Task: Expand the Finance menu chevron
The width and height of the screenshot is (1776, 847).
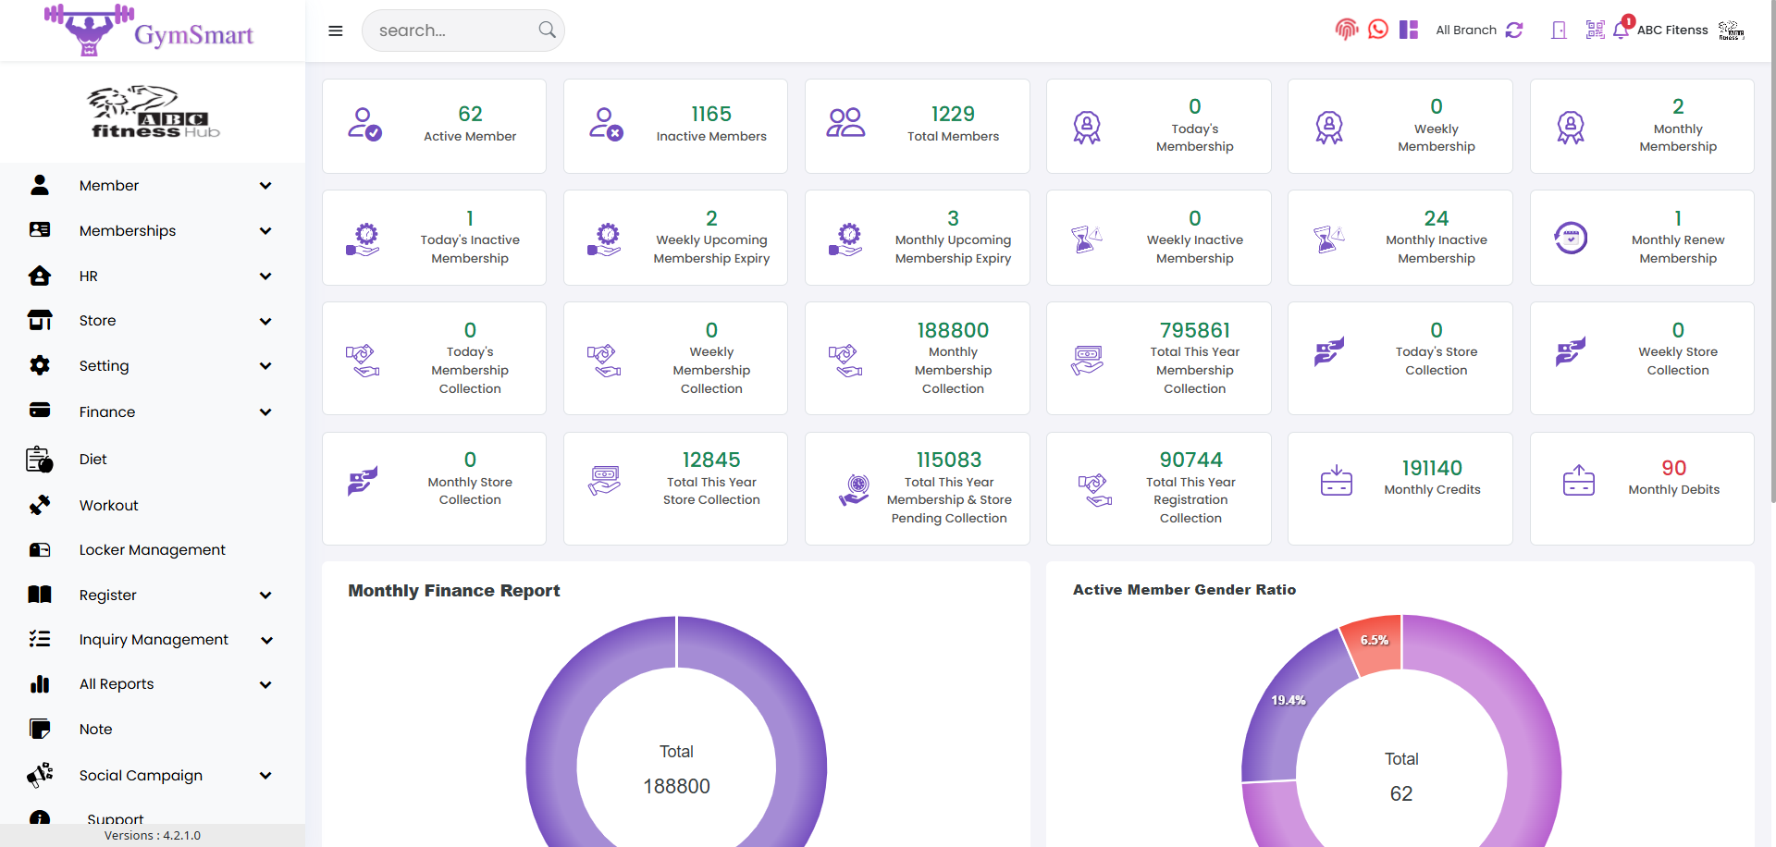Action: pos(265,412)
